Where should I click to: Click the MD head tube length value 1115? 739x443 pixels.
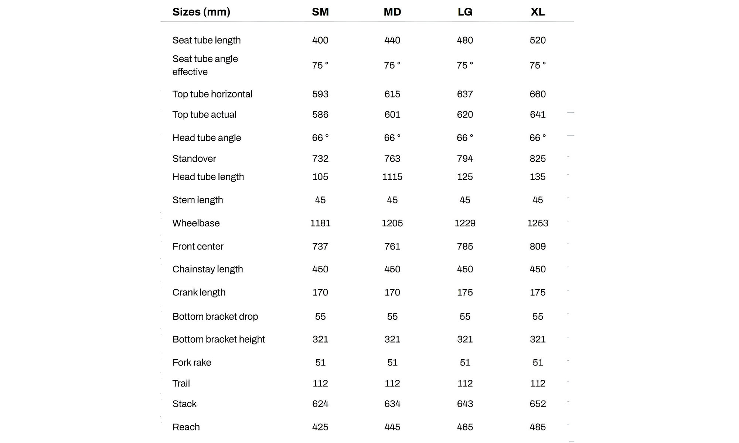coord(392,177)
